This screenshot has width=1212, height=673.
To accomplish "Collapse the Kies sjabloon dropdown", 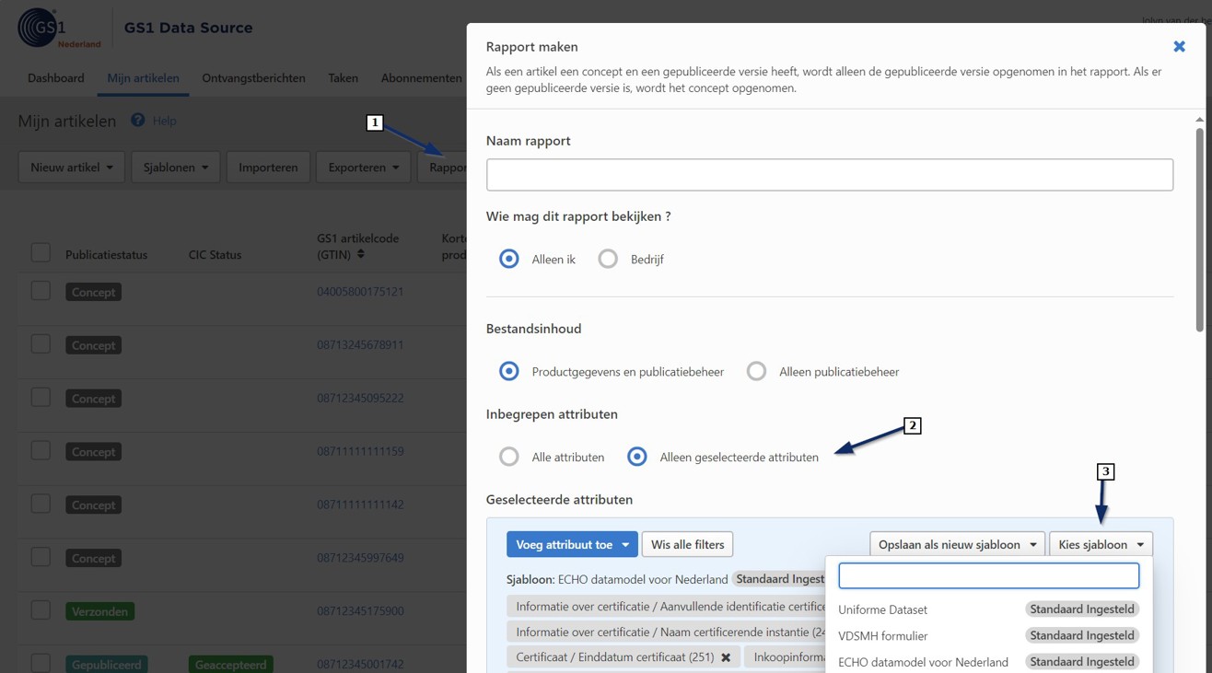I will [x=1101, y=544].
